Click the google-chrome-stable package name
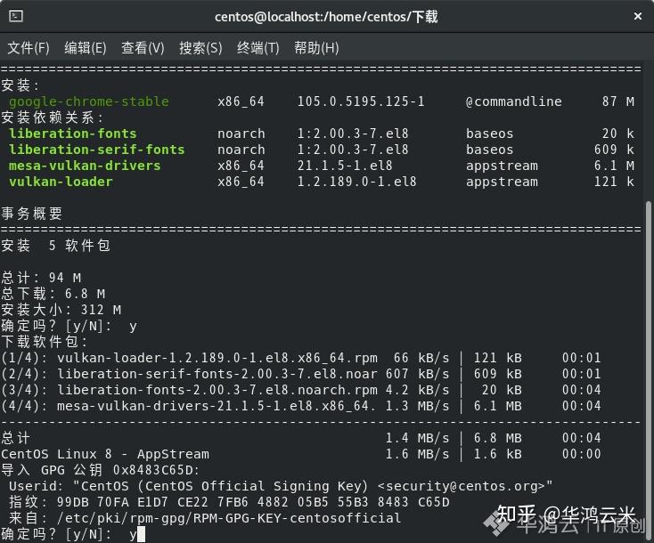This screenshot has width=654, height=543. [x=88, y=101]
